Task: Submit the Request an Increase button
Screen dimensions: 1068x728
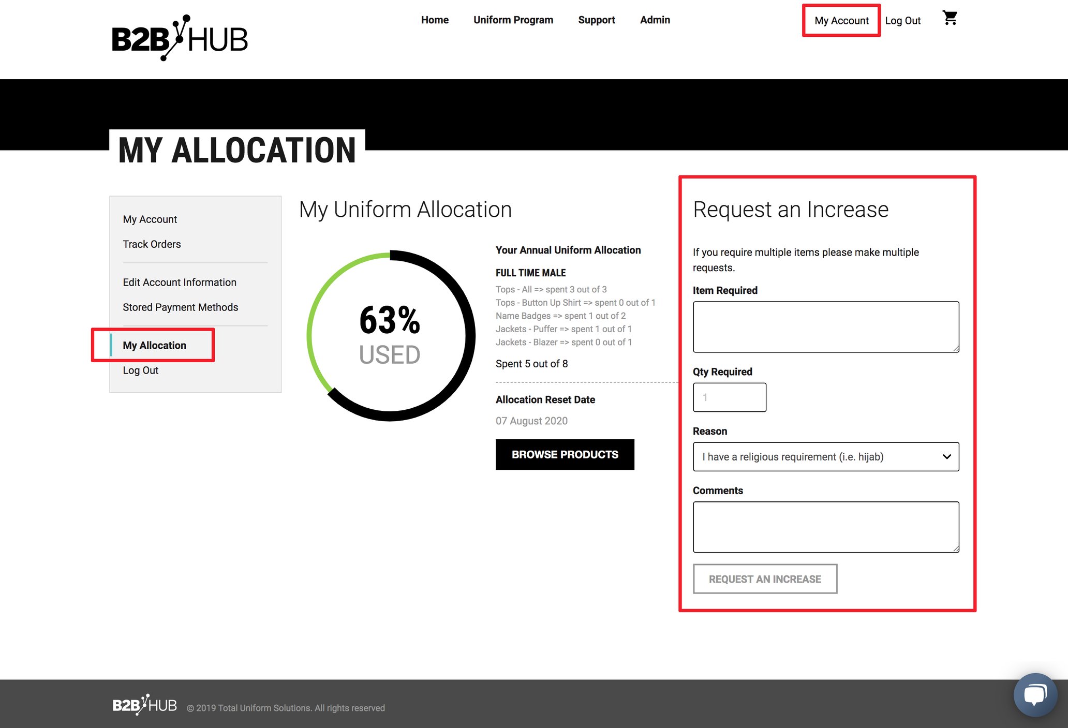Action: click(x=764, y=579)
